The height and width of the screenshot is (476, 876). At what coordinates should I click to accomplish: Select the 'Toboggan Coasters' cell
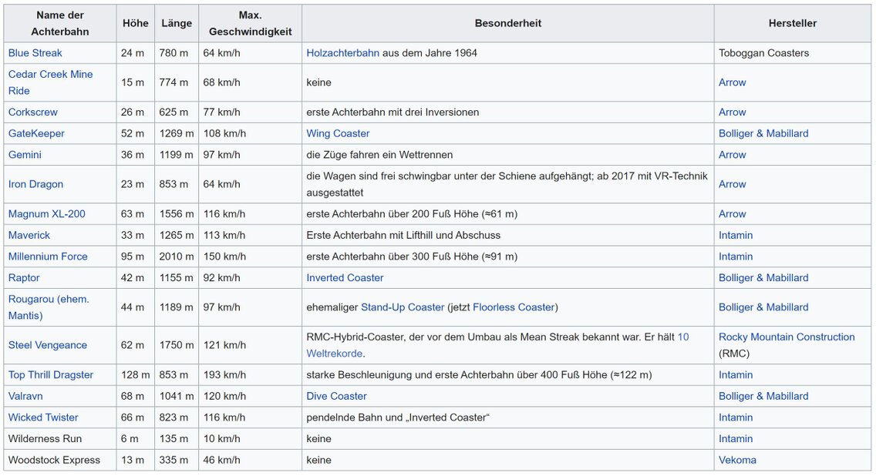(x=792, y=53)
